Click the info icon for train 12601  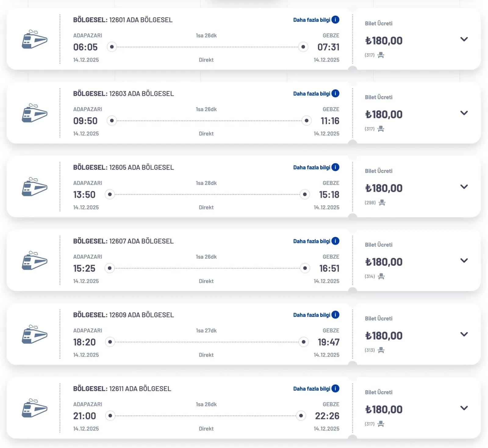point(335,20)
